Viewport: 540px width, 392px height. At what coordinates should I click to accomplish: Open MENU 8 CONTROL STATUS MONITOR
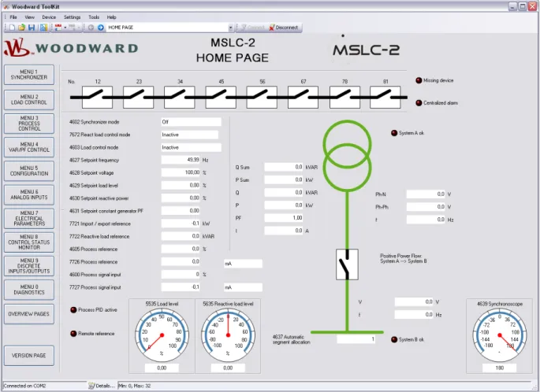pyautogui.click(x=29, y=242)
